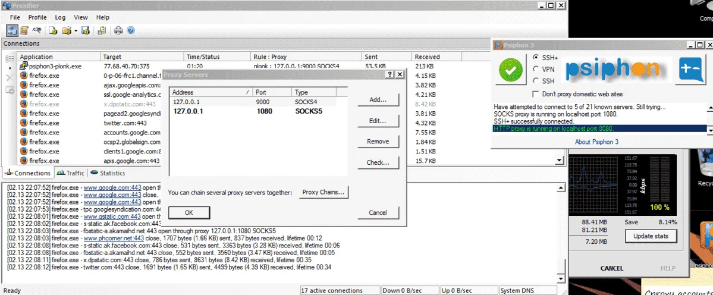713x295 pixels.
Task: Open the About Psiphon 3 link
Action: pos(596,142)
